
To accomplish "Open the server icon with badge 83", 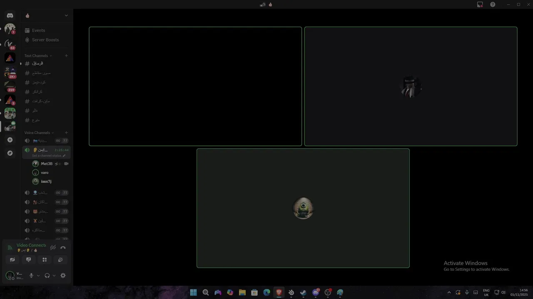I will pyautogui.click(x=10, y=44).
